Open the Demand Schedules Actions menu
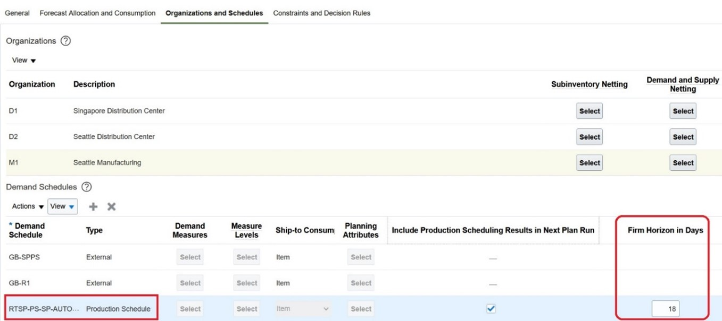 (28, 206)
